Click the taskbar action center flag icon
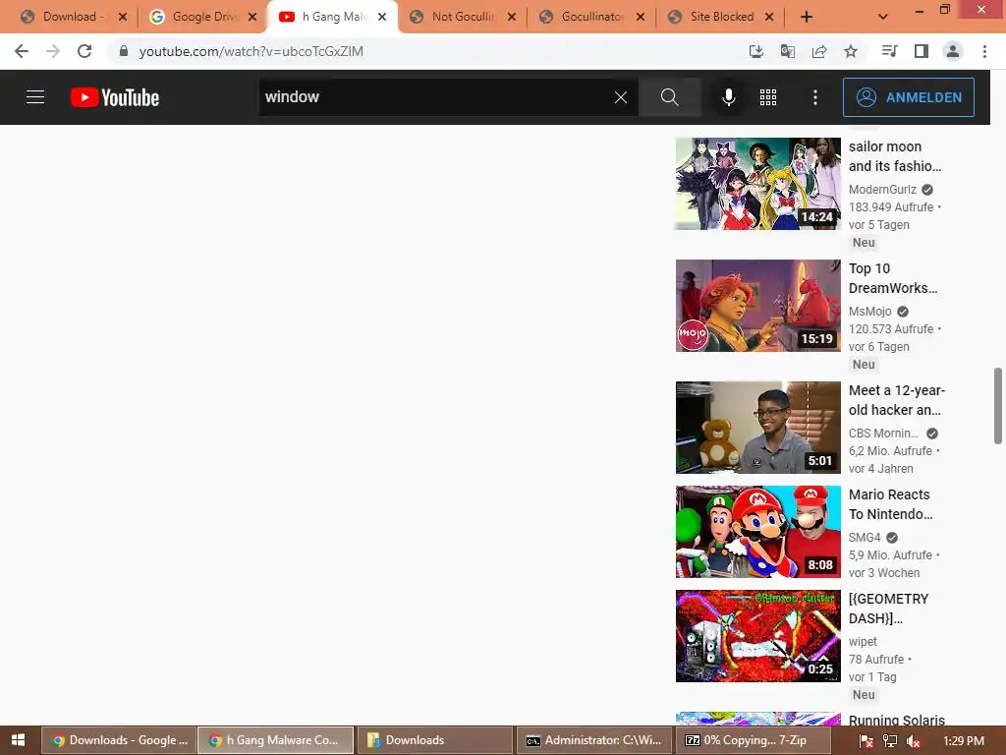 [866, 741]
